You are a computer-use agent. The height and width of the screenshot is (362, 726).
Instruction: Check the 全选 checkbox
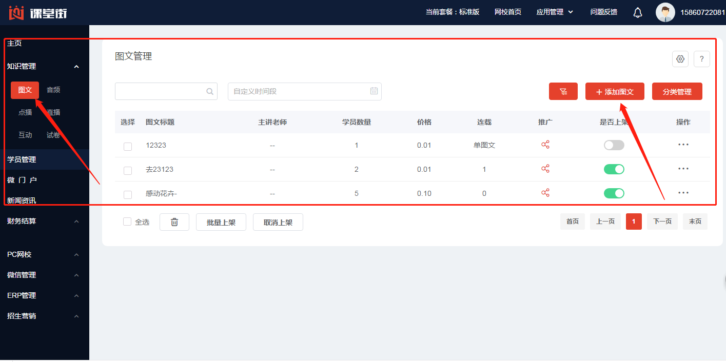click(x=127, y=222)
